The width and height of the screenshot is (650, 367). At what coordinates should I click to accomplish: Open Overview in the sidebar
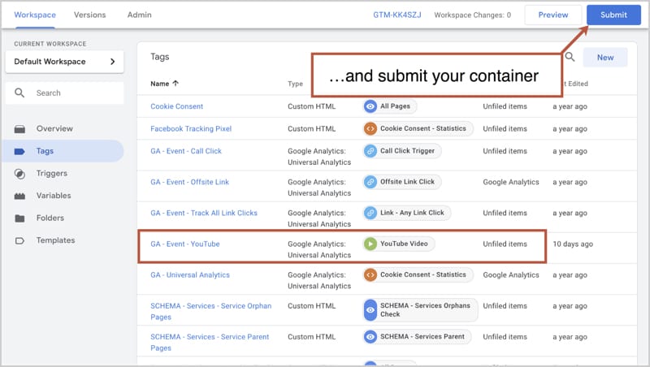click(54, 129)
